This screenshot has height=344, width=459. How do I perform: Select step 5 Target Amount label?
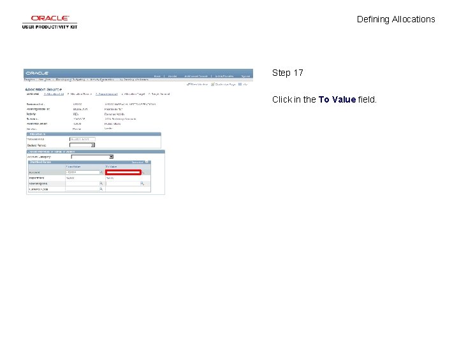(x=159, y=94)
